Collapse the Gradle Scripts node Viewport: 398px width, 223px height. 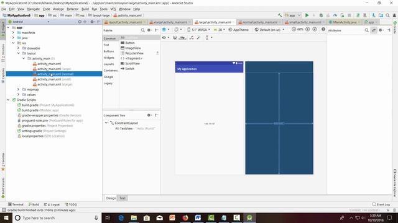tap(8, 100)
